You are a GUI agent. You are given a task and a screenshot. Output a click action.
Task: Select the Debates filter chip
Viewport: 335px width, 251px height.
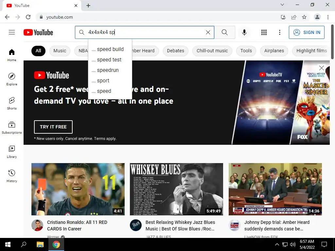click(x=175, y=51)
